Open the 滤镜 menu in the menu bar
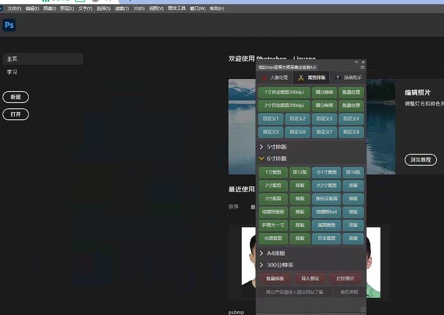The height and width of the screenshot is (315, 444). coord(120,8)
